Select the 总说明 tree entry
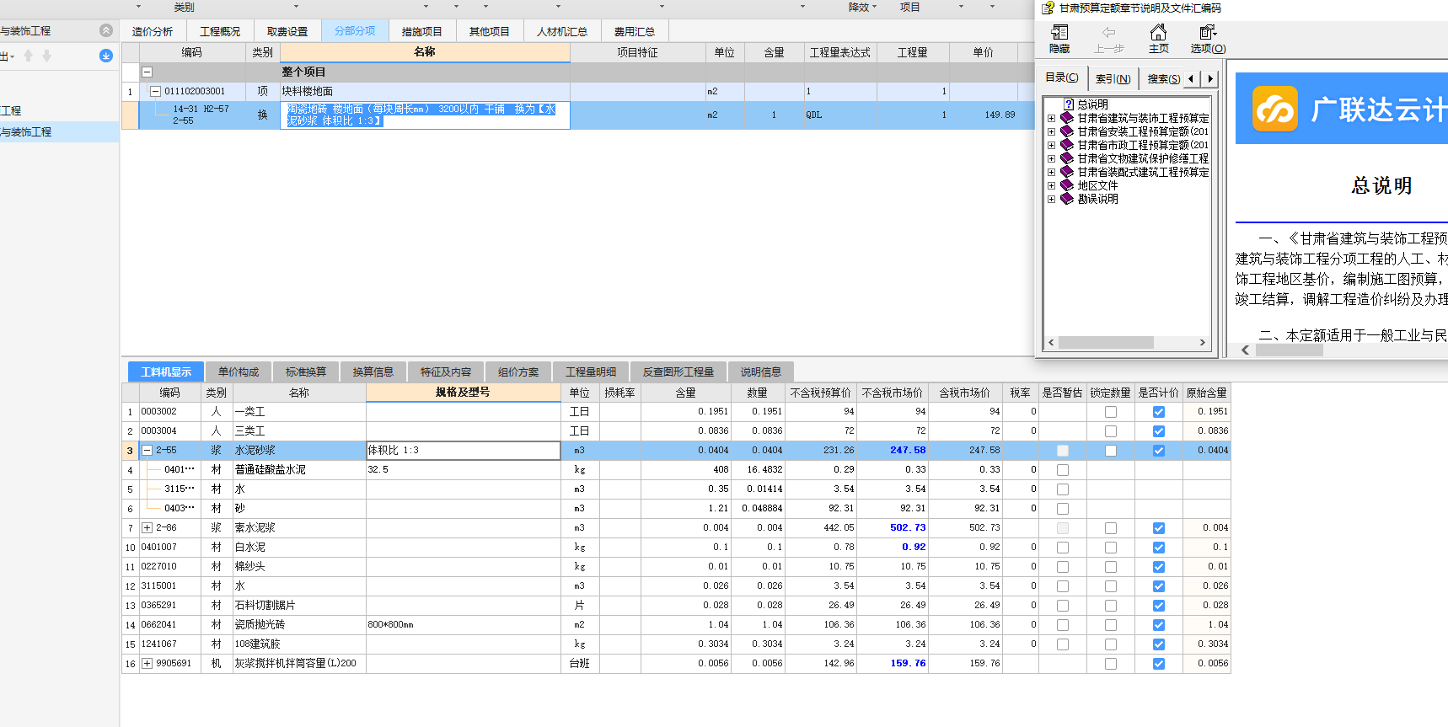 (x=1092, y=104)
